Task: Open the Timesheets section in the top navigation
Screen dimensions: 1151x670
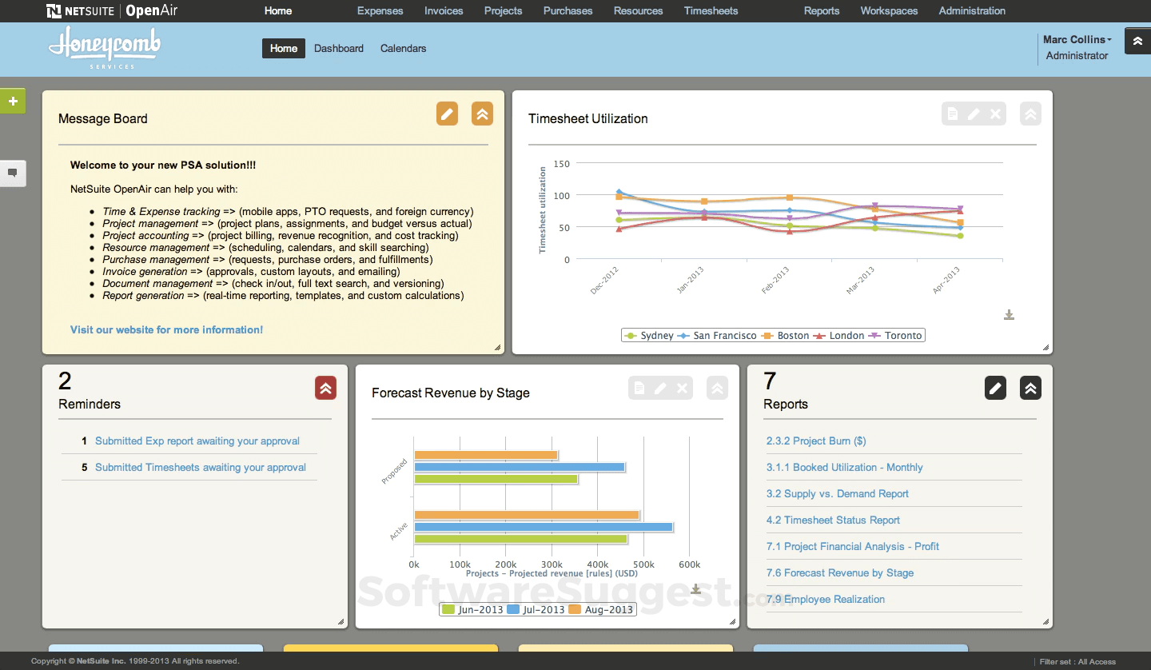Action: point(711,10)
